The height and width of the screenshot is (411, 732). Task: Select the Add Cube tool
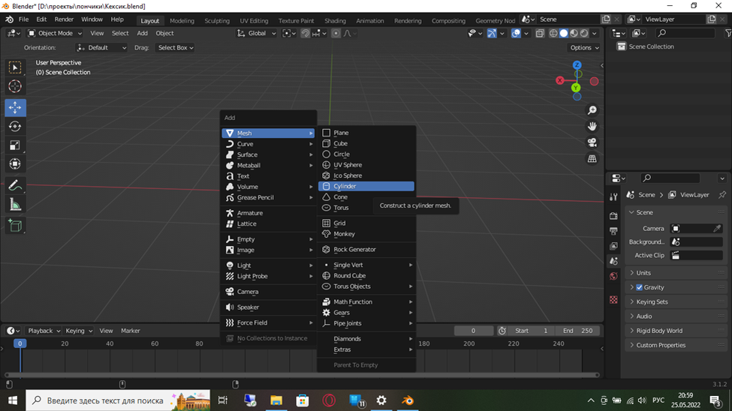15,226
